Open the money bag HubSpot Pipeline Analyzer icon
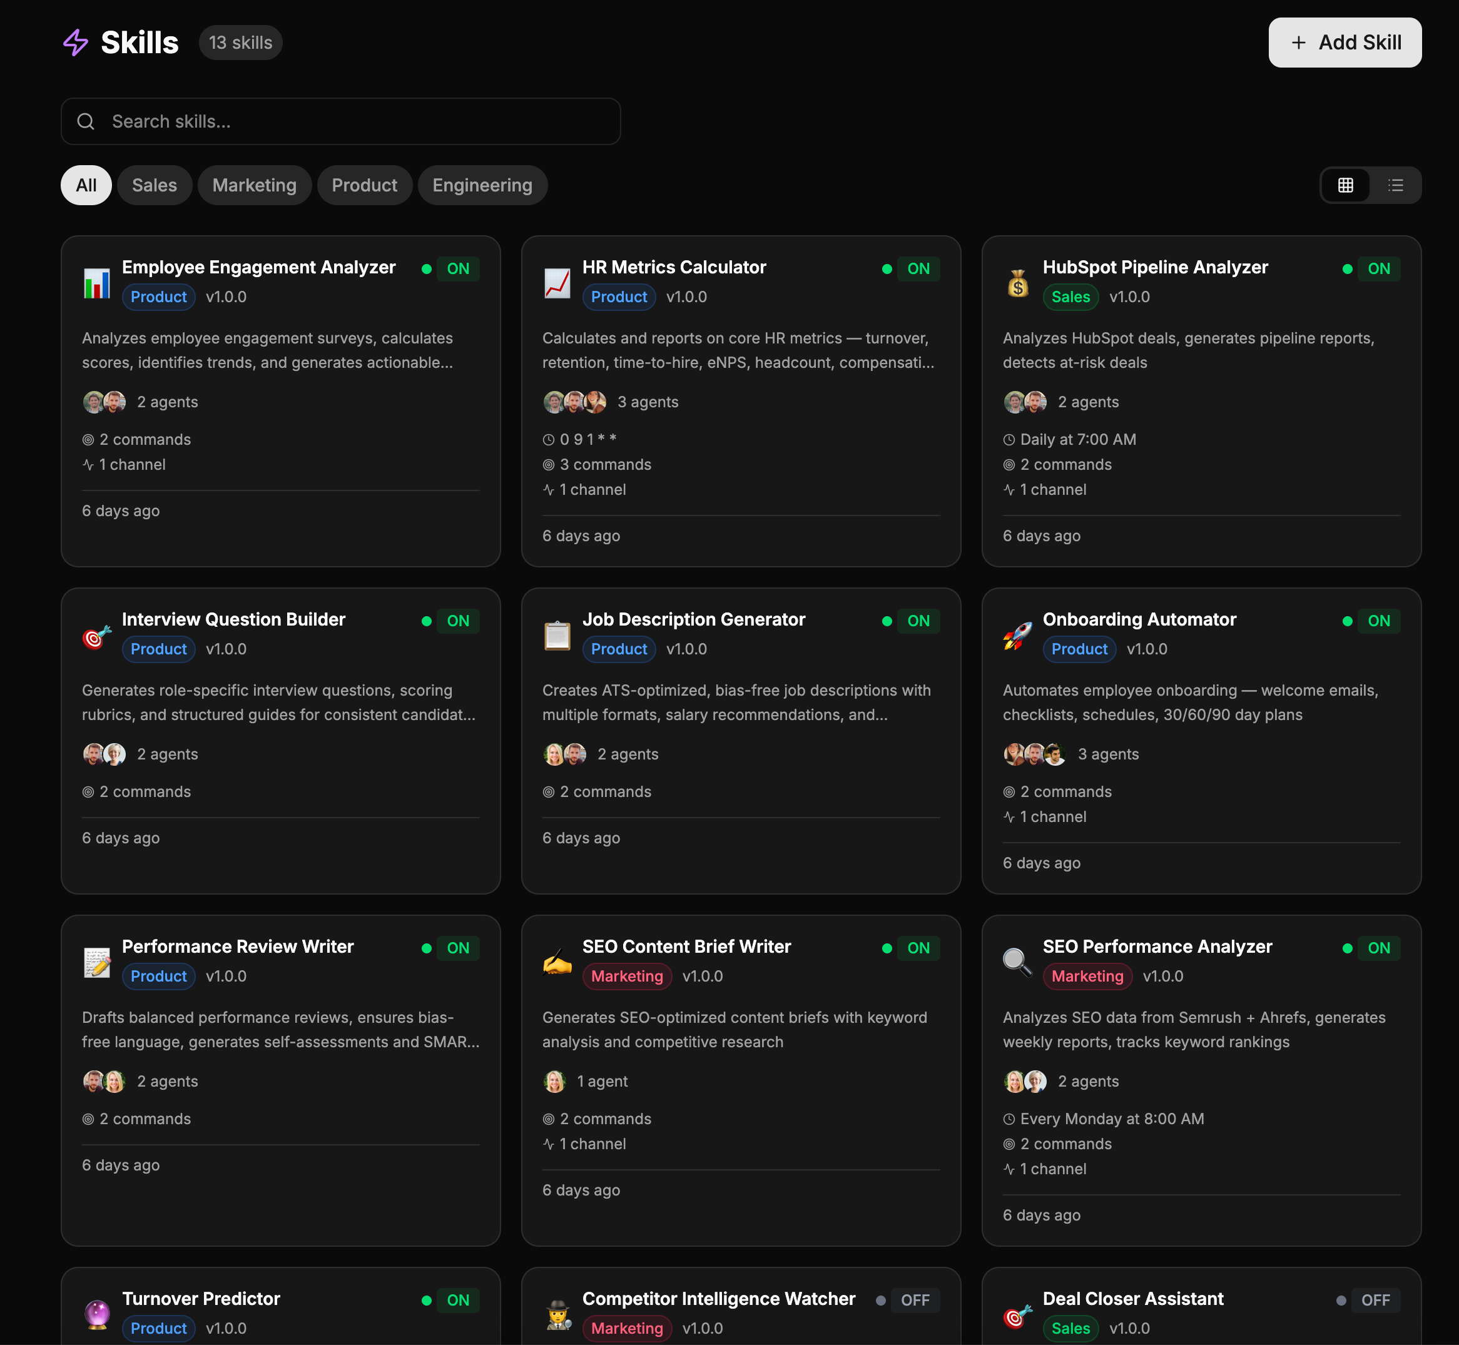The width and height of the screenshot is (1459, 1345). coord(1018,284)
